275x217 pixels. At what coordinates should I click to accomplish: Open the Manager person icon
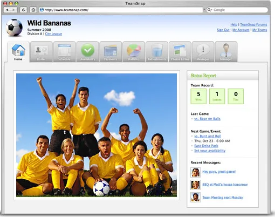pyautogui.click(x=226, y=50)
